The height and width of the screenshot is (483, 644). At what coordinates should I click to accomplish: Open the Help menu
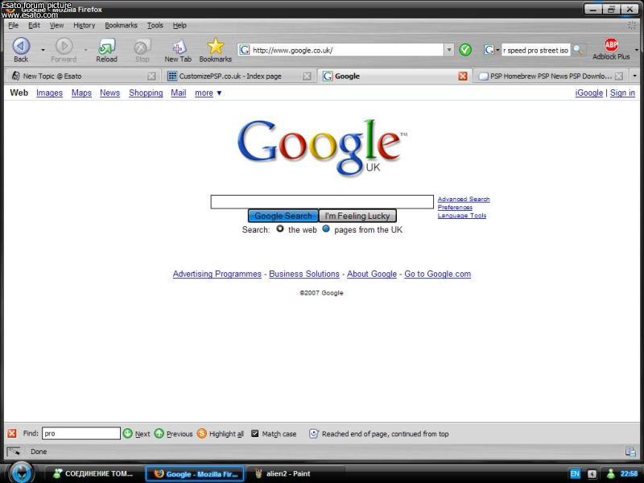tap(179, 26)
